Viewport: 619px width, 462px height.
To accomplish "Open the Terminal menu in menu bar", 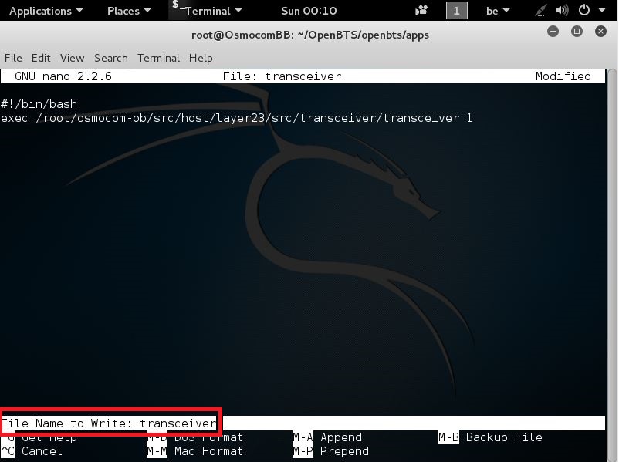I will [158, 58].
